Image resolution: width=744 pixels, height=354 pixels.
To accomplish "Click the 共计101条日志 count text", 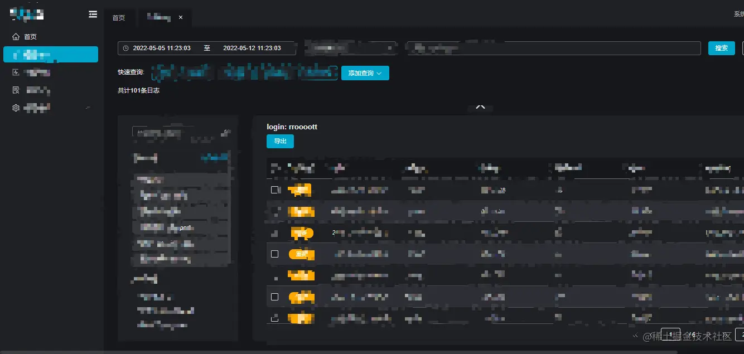I will pyautogui.click(x=138, y=90).
